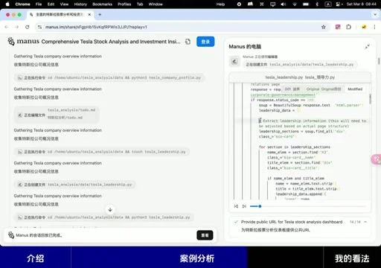This screenshot has width=381, height=268.
Task: Skip to next step in replay
Action: [x=244, y=206]
